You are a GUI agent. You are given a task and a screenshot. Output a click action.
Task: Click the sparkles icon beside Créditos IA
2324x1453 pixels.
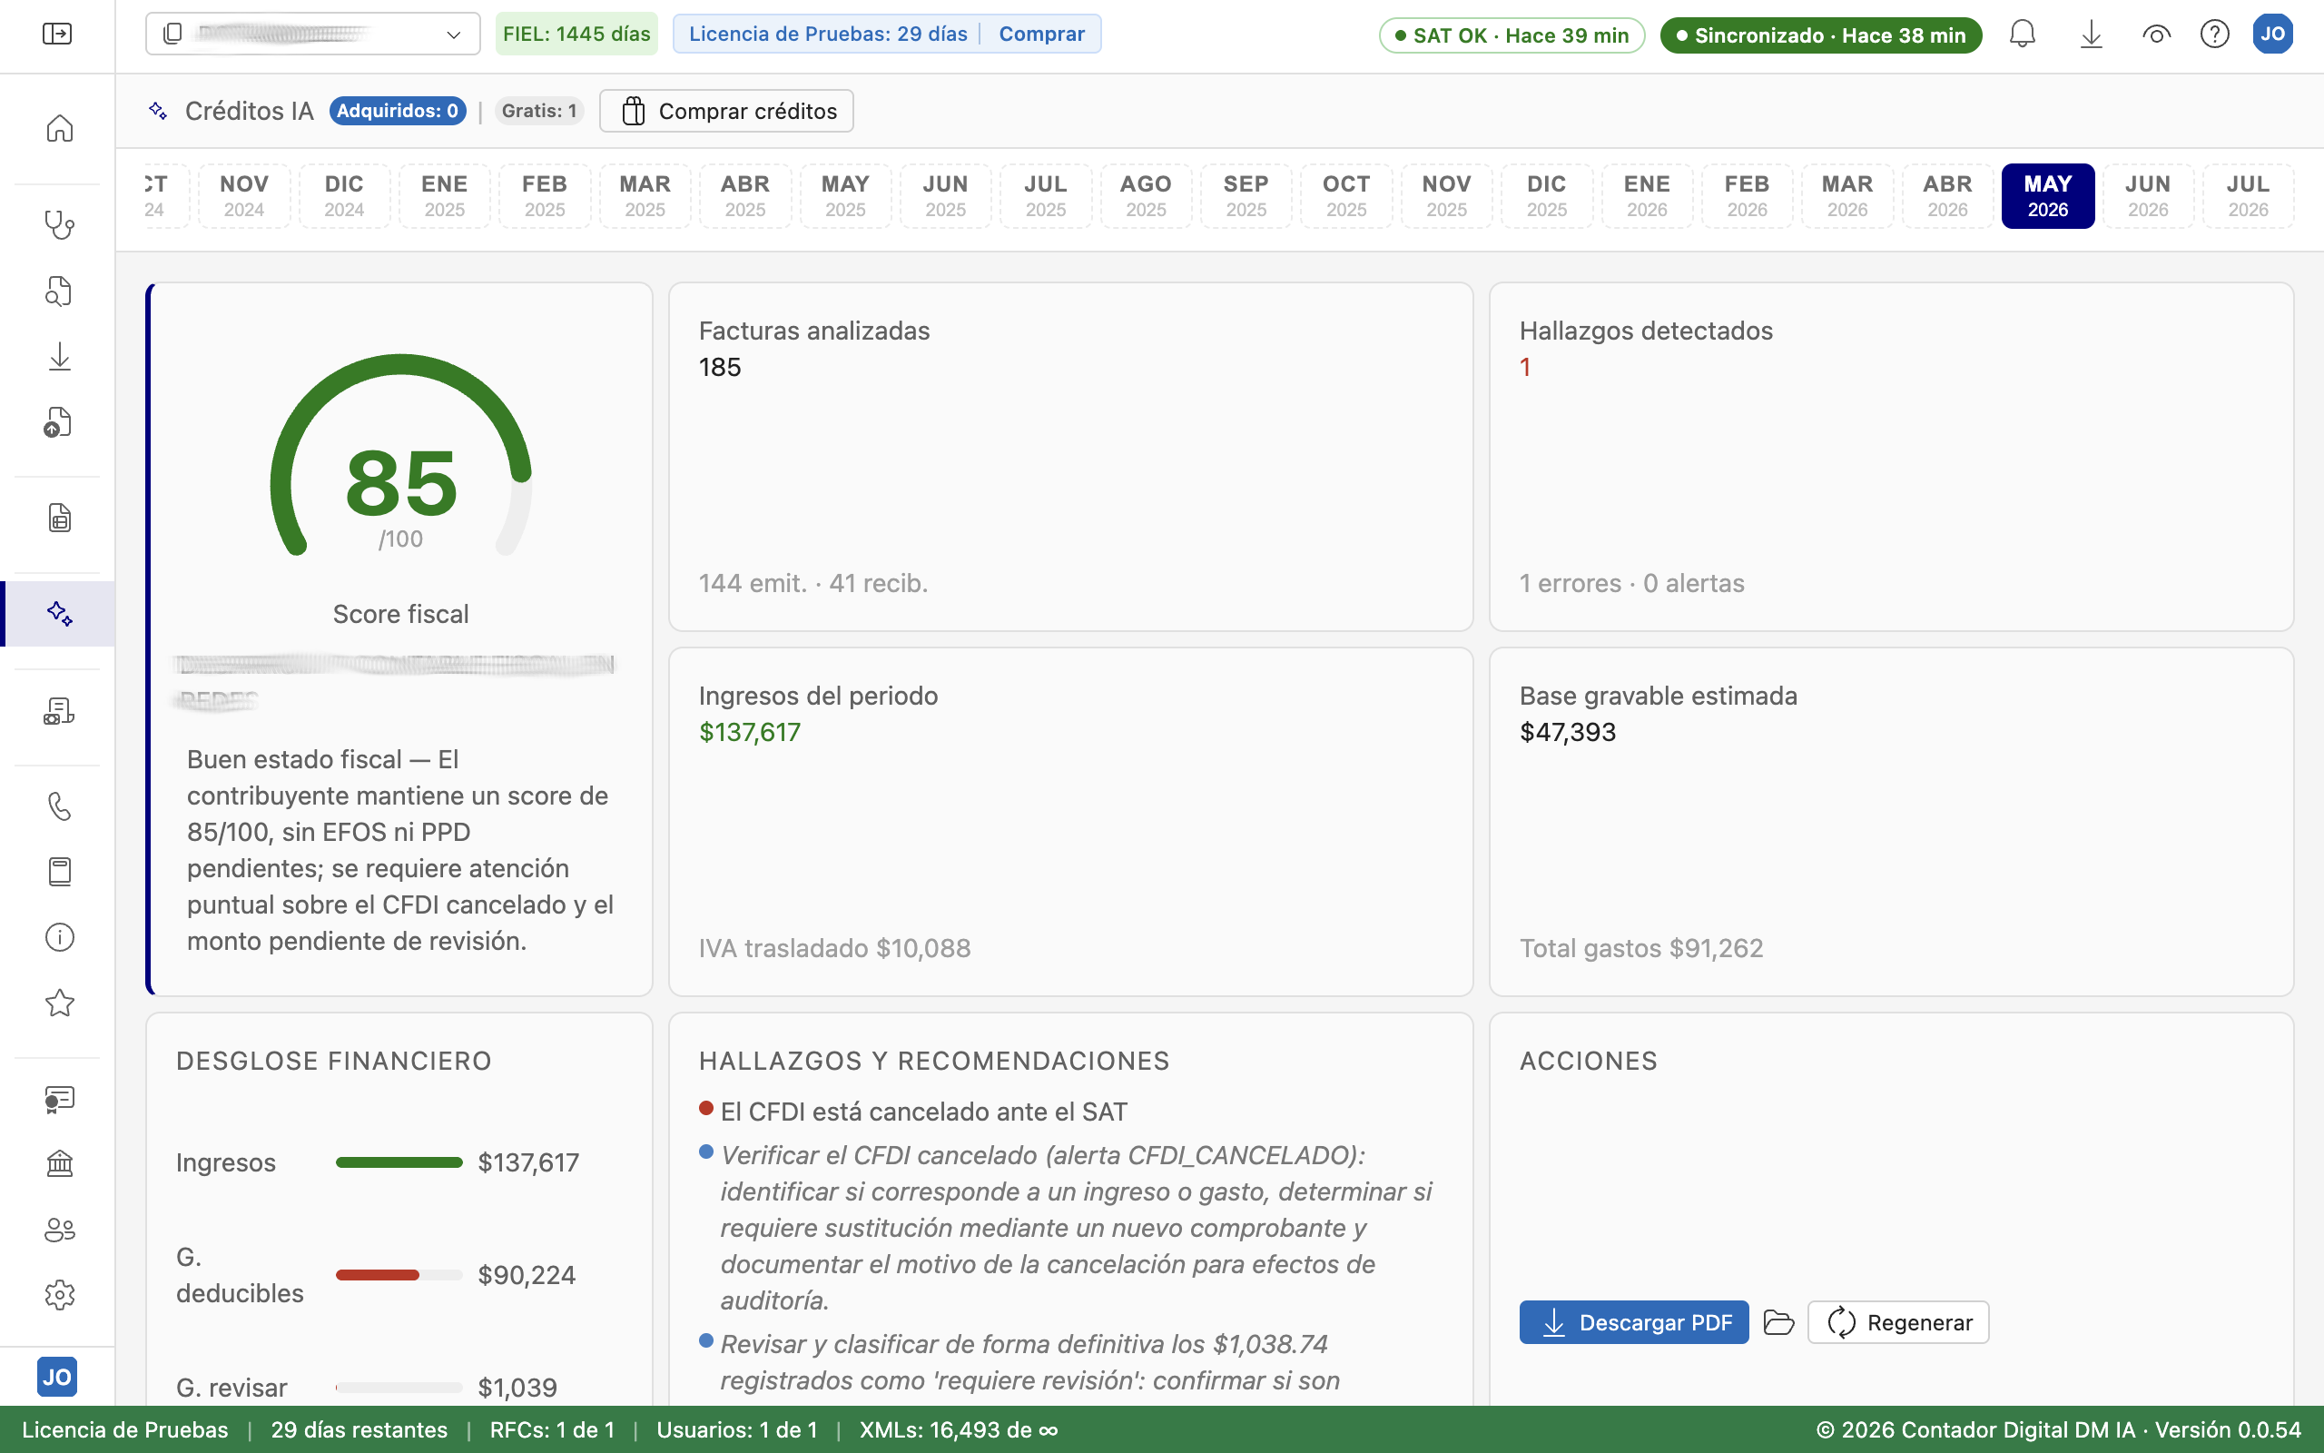(159, 111)
